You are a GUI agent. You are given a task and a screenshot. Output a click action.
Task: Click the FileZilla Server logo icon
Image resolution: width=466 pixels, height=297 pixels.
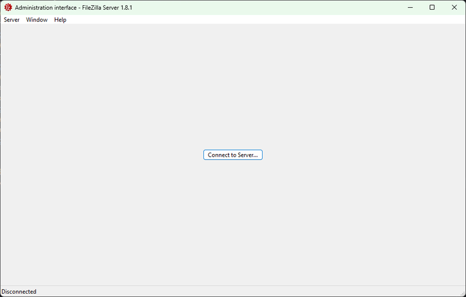click(8, 8)
